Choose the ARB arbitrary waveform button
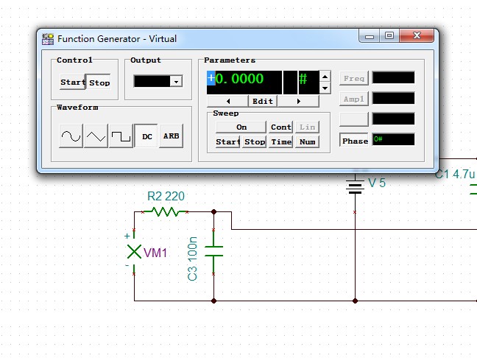 [x=172, y=136]
